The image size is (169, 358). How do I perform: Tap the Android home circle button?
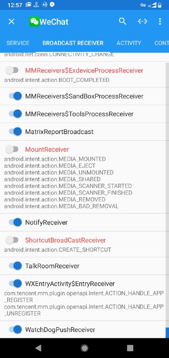(84, 348)
